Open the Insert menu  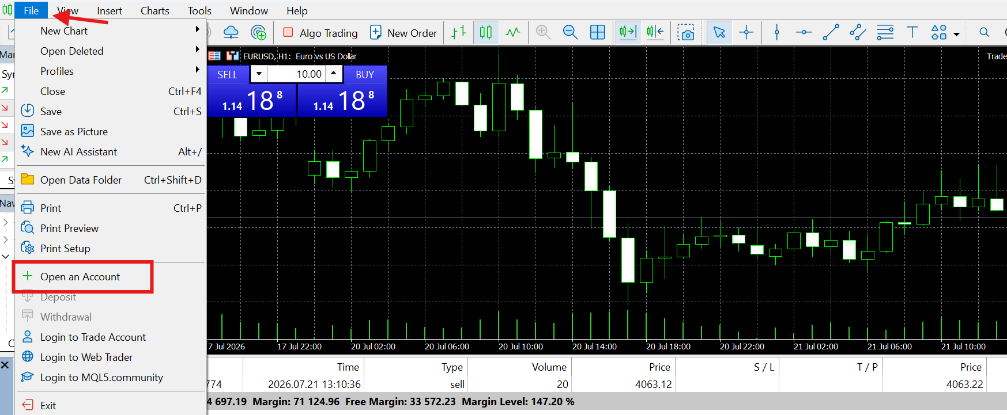pyautogui.click(x=110, y=10)
